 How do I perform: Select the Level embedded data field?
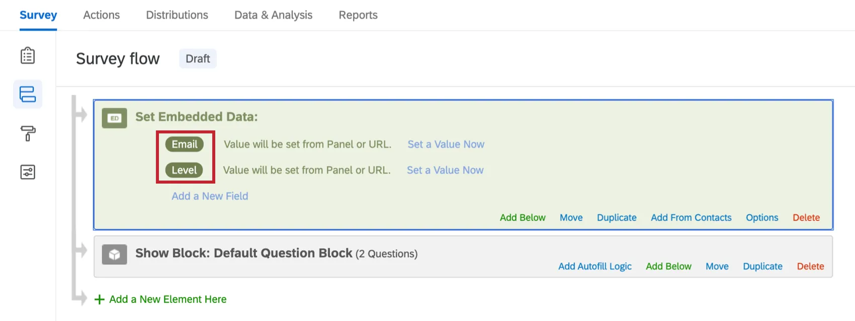click(185, 170)
